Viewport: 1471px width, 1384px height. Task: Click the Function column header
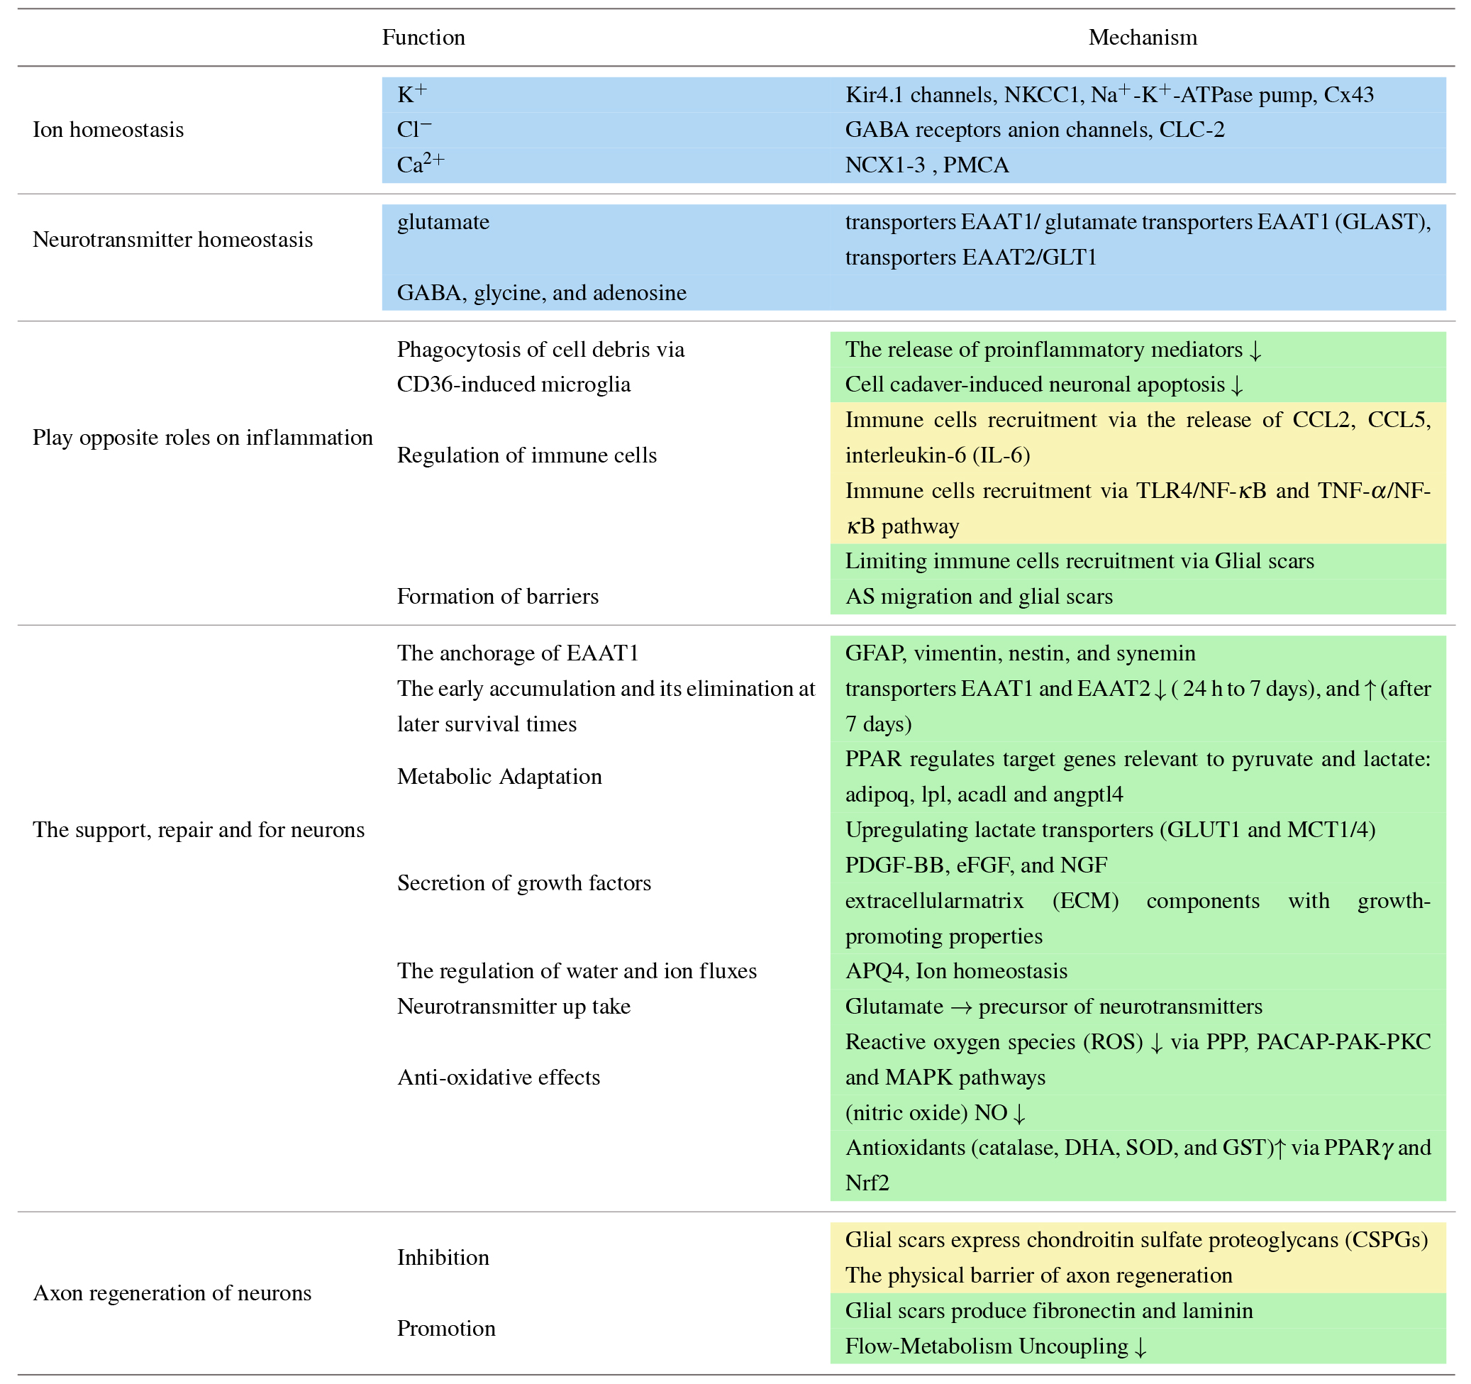423,37
